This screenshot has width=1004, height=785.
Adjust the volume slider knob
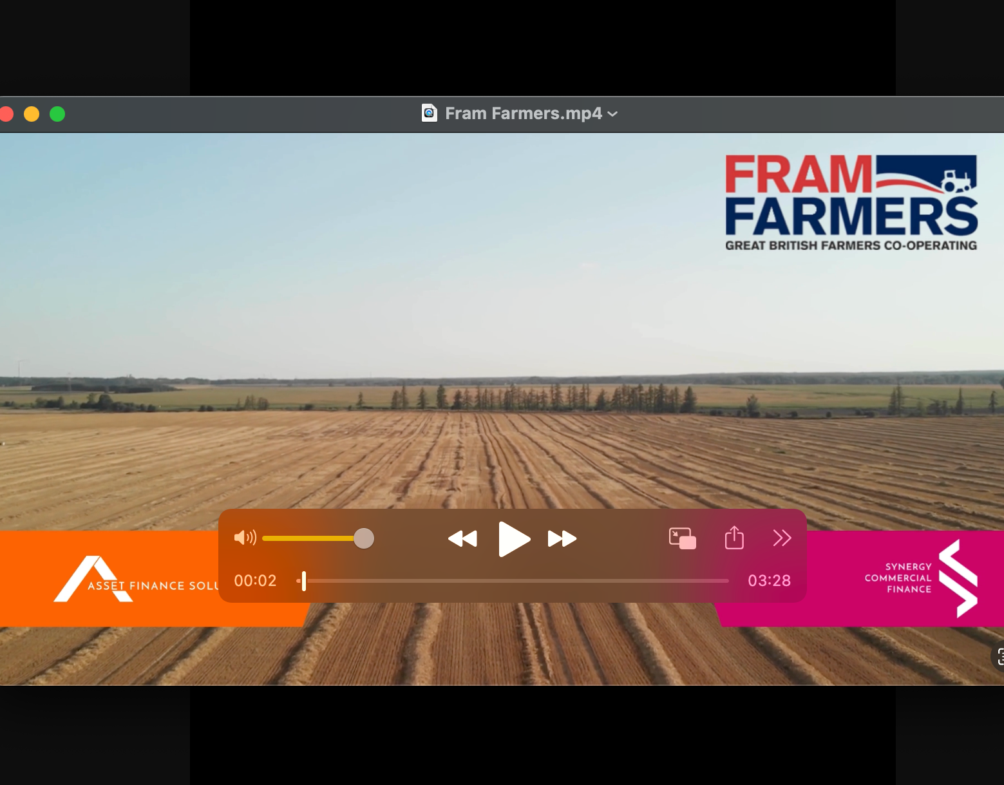(x=364, y=538)
